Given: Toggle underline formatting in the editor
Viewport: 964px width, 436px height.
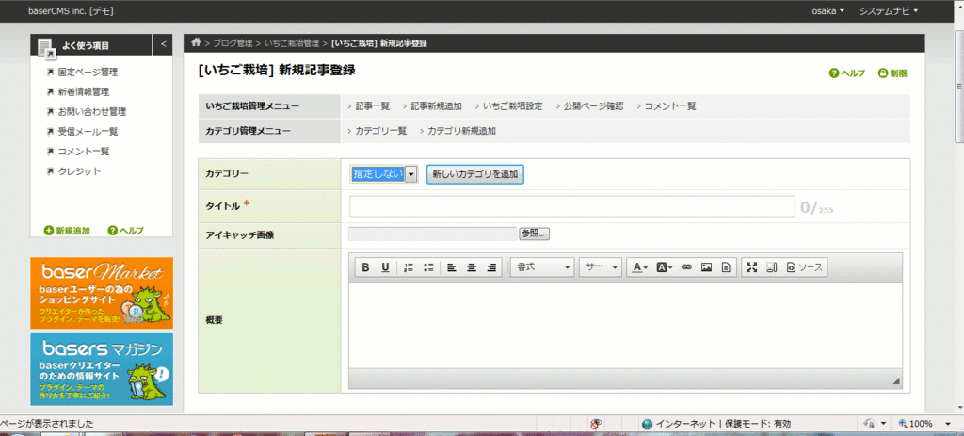Looking at the screenshot, I should [385, 267].
